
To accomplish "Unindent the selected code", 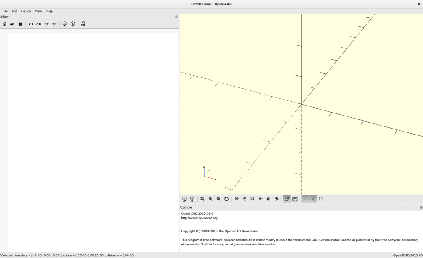I will pos(46,24).
